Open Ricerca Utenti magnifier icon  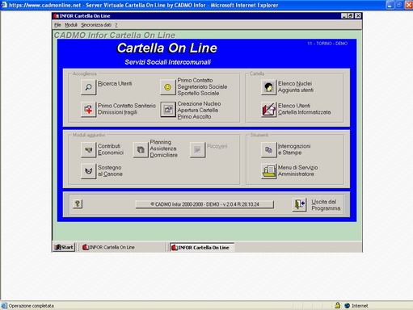[x=88, y=87]
